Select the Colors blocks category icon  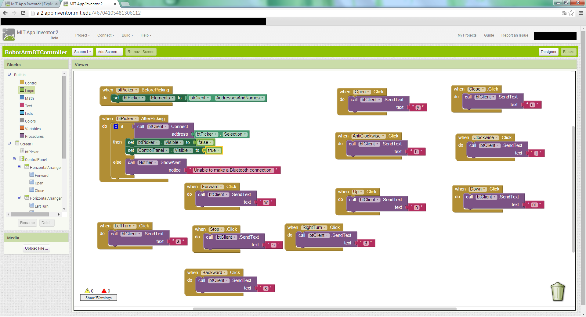[22, 120]
